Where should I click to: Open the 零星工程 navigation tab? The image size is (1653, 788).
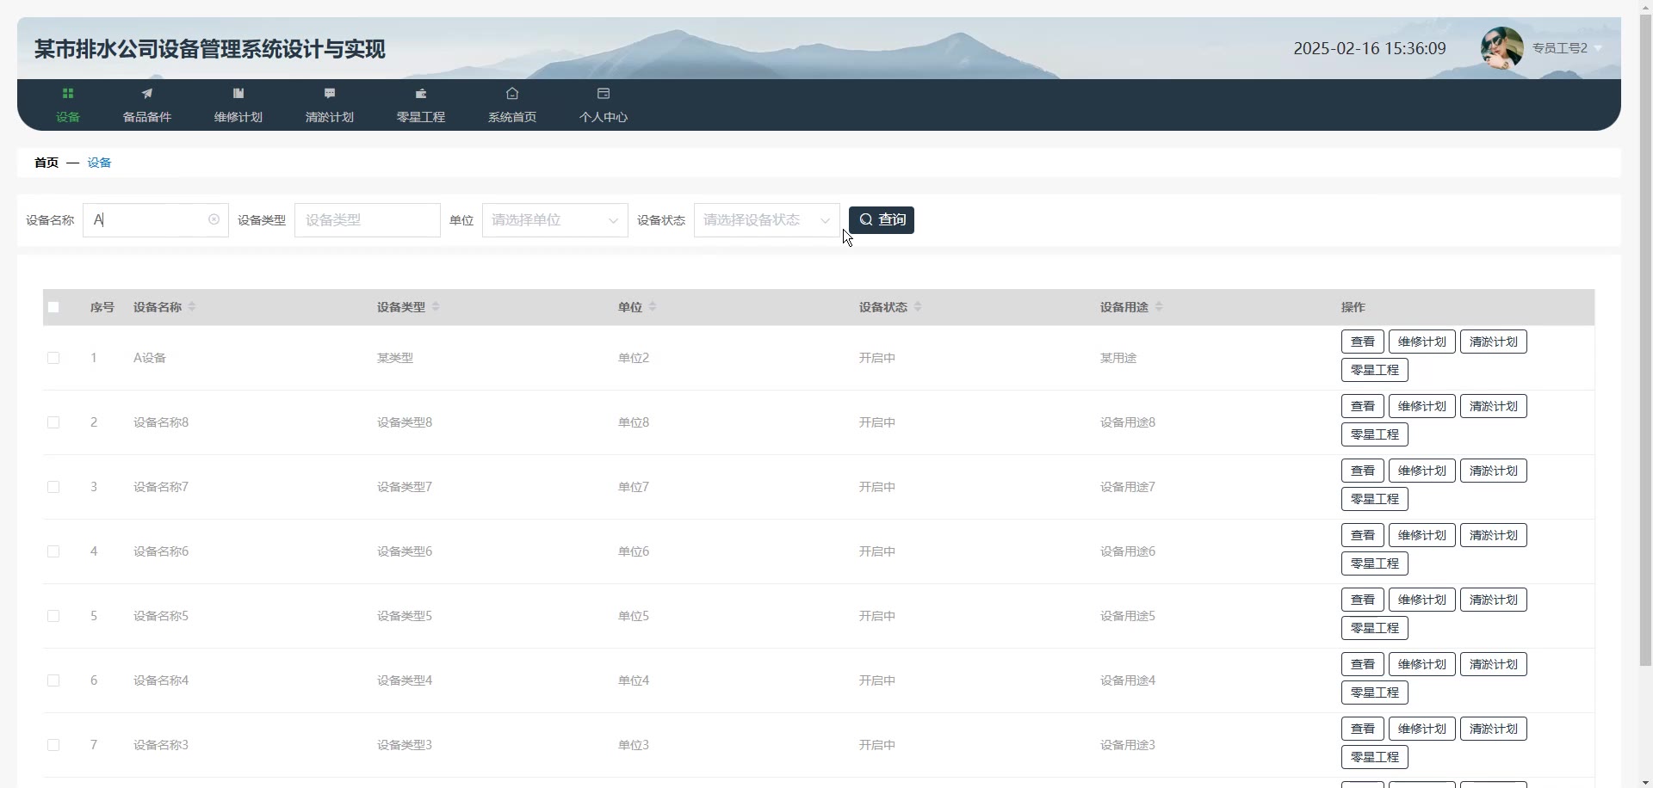point(421,105)
